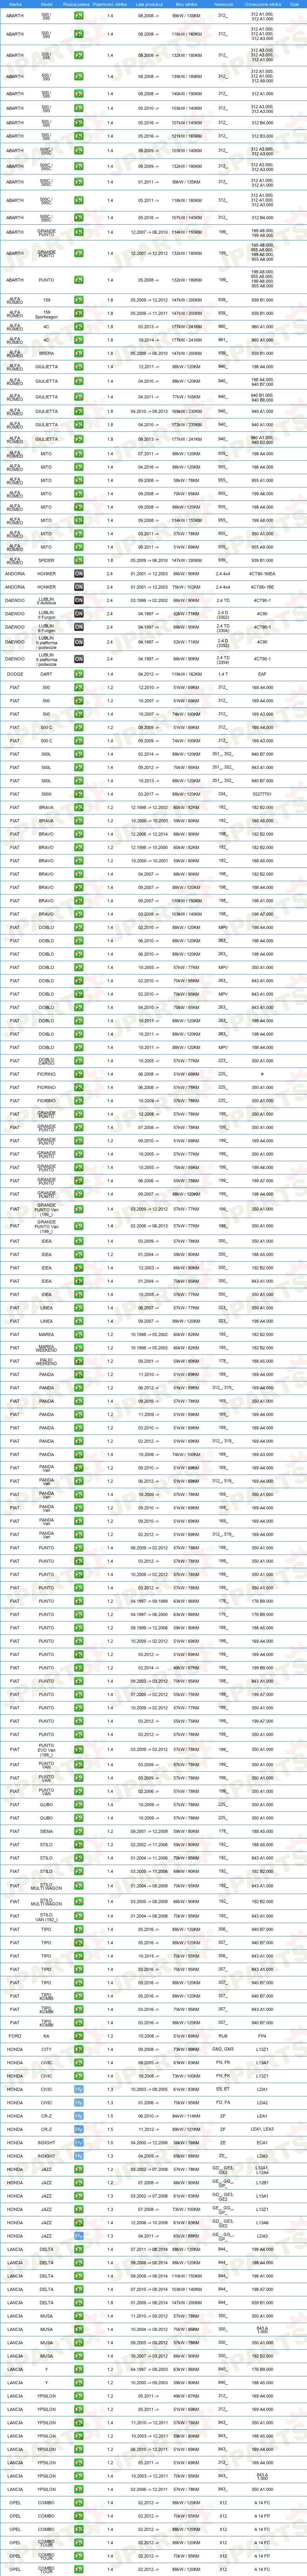Screen dimensions: 307x2576
Task: Click fuel icon in Alfa Romeo Spider row
Action: 79,560
